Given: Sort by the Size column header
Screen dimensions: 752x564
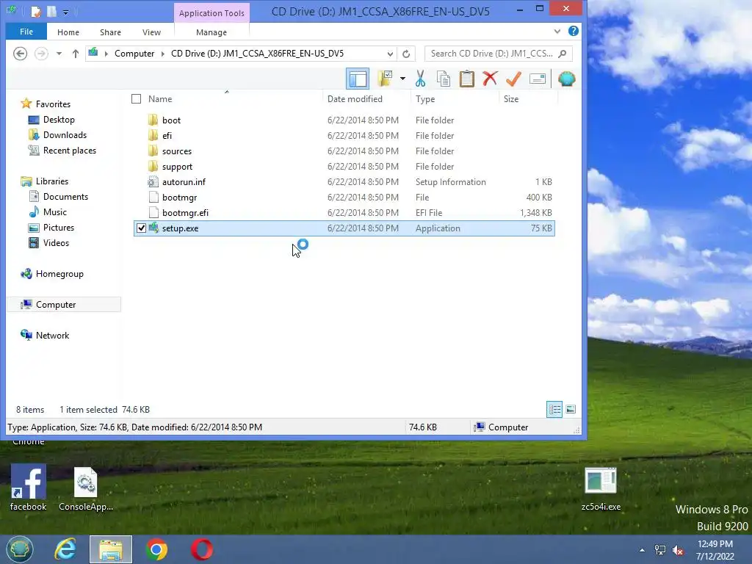Looking at the screenshot, I should [x=511, y=99].
